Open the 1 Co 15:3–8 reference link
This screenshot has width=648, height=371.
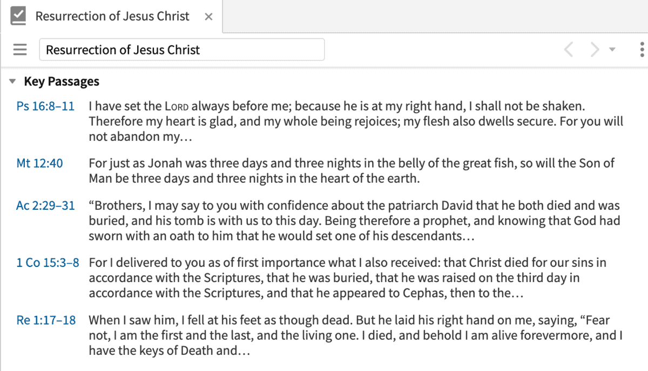click(x=48, y=263)
